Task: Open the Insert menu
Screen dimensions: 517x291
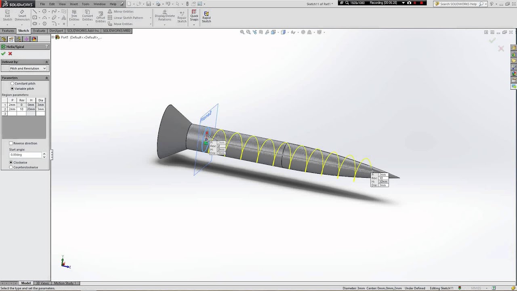Action: [x=74, y=4]
